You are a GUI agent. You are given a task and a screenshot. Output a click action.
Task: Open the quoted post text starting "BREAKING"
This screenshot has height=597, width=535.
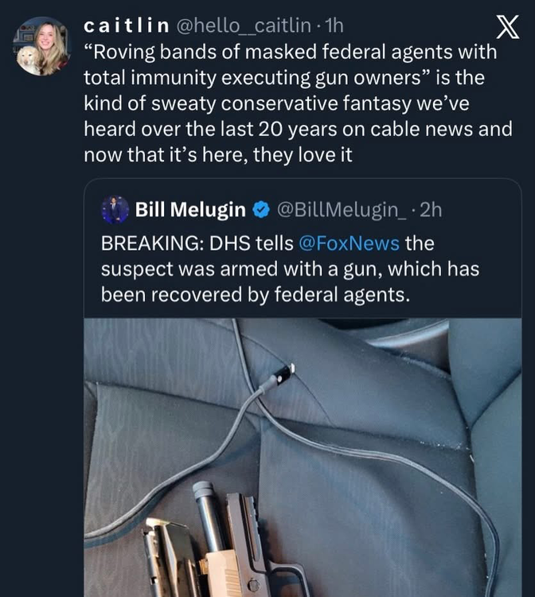(x=290, y=268)
